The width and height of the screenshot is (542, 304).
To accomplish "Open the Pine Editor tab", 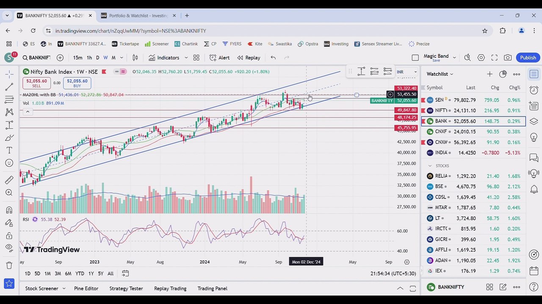I will point(86,288).
